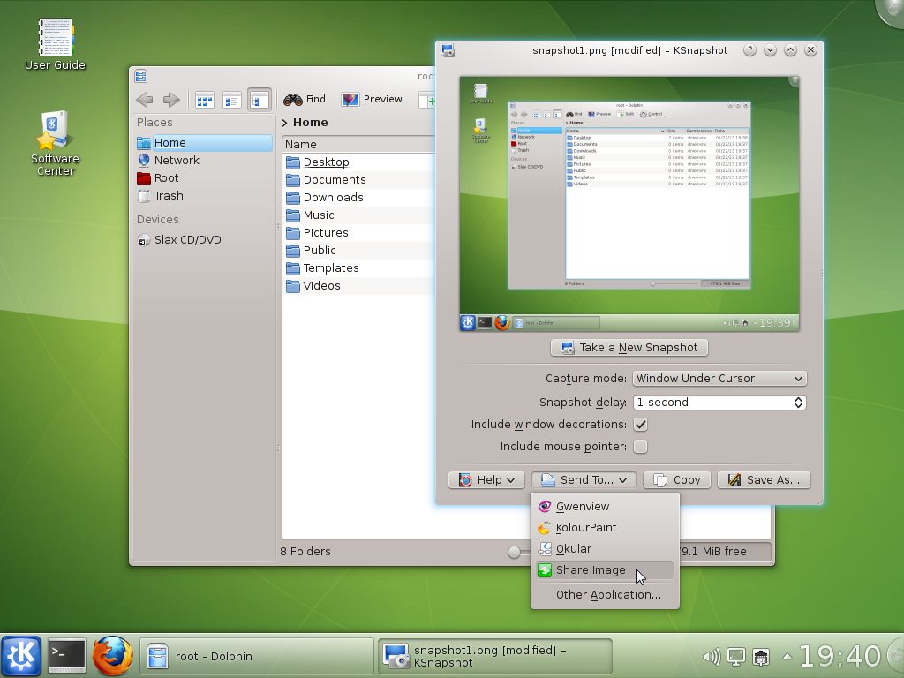This screenshot has width=904, height=678.
Task: Uncheck Include window decorations checkbox
Action: (x=640, y=425)
